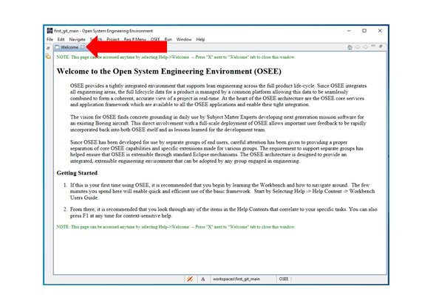Click the Home icon in Welcome toolbar
The width and height of the screenshot is (433, 300).
click(x=350, y=47)
